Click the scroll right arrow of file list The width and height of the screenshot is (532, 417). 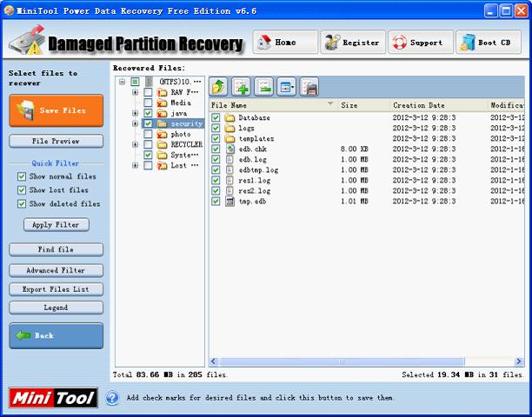point(519,361)
